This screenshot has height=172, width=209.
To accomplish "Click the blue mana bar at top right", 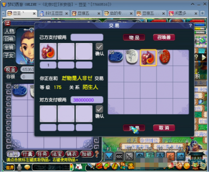I will coord(200,25).
